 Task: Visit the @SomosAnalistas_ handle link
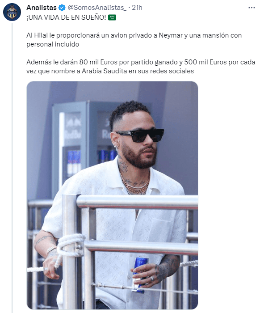[97, 8]
